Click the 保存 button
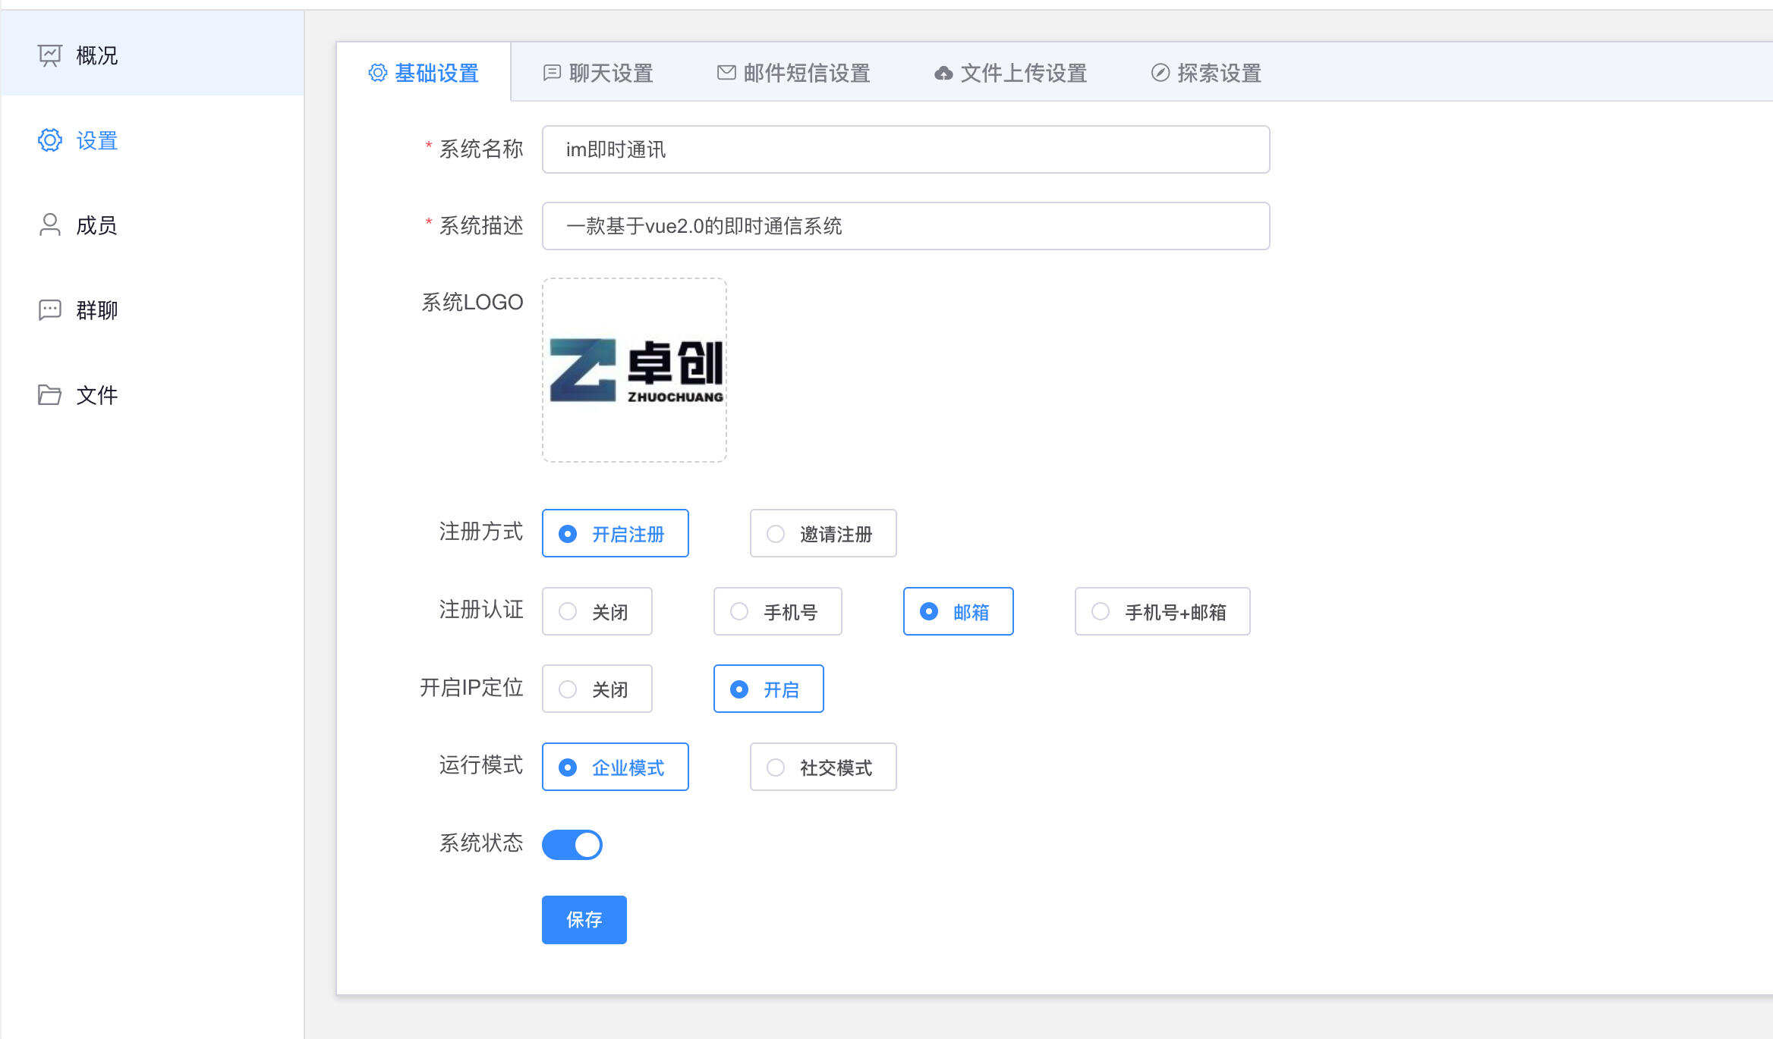Viewport: 1773px width, 1039px height. point(584,920)
